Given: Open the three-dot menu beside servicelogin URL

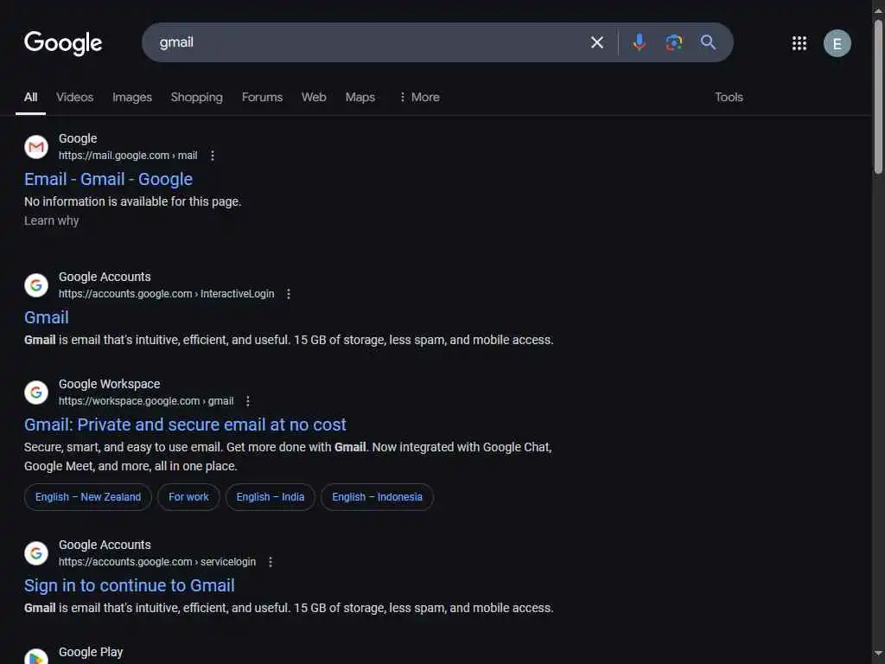Looking at the screenshot, I should [x=271, y=562].
